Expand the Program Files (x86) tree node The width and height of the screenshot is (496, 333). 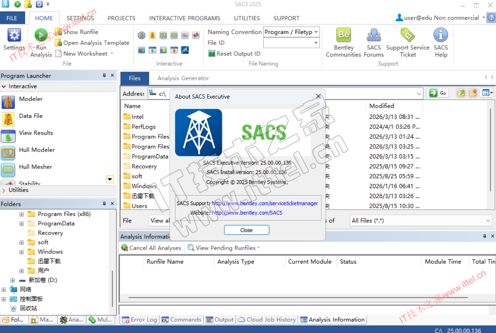(21, 214)
